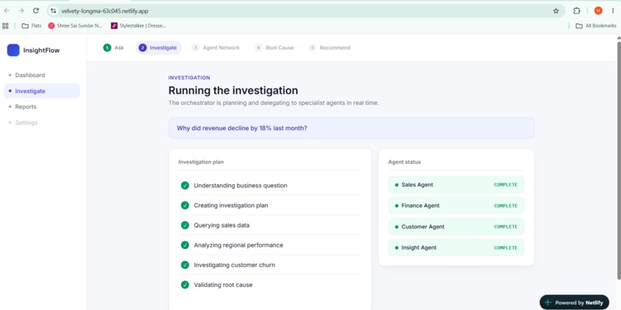Select the Validating root cause text
The width and height of the screenshot is (621, 310).
(x=223, y=285)
